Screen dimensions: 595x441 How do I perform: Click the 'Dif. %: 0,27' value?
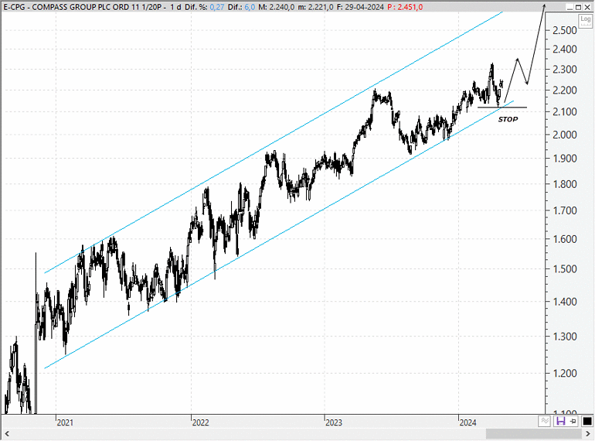(205, 7)
